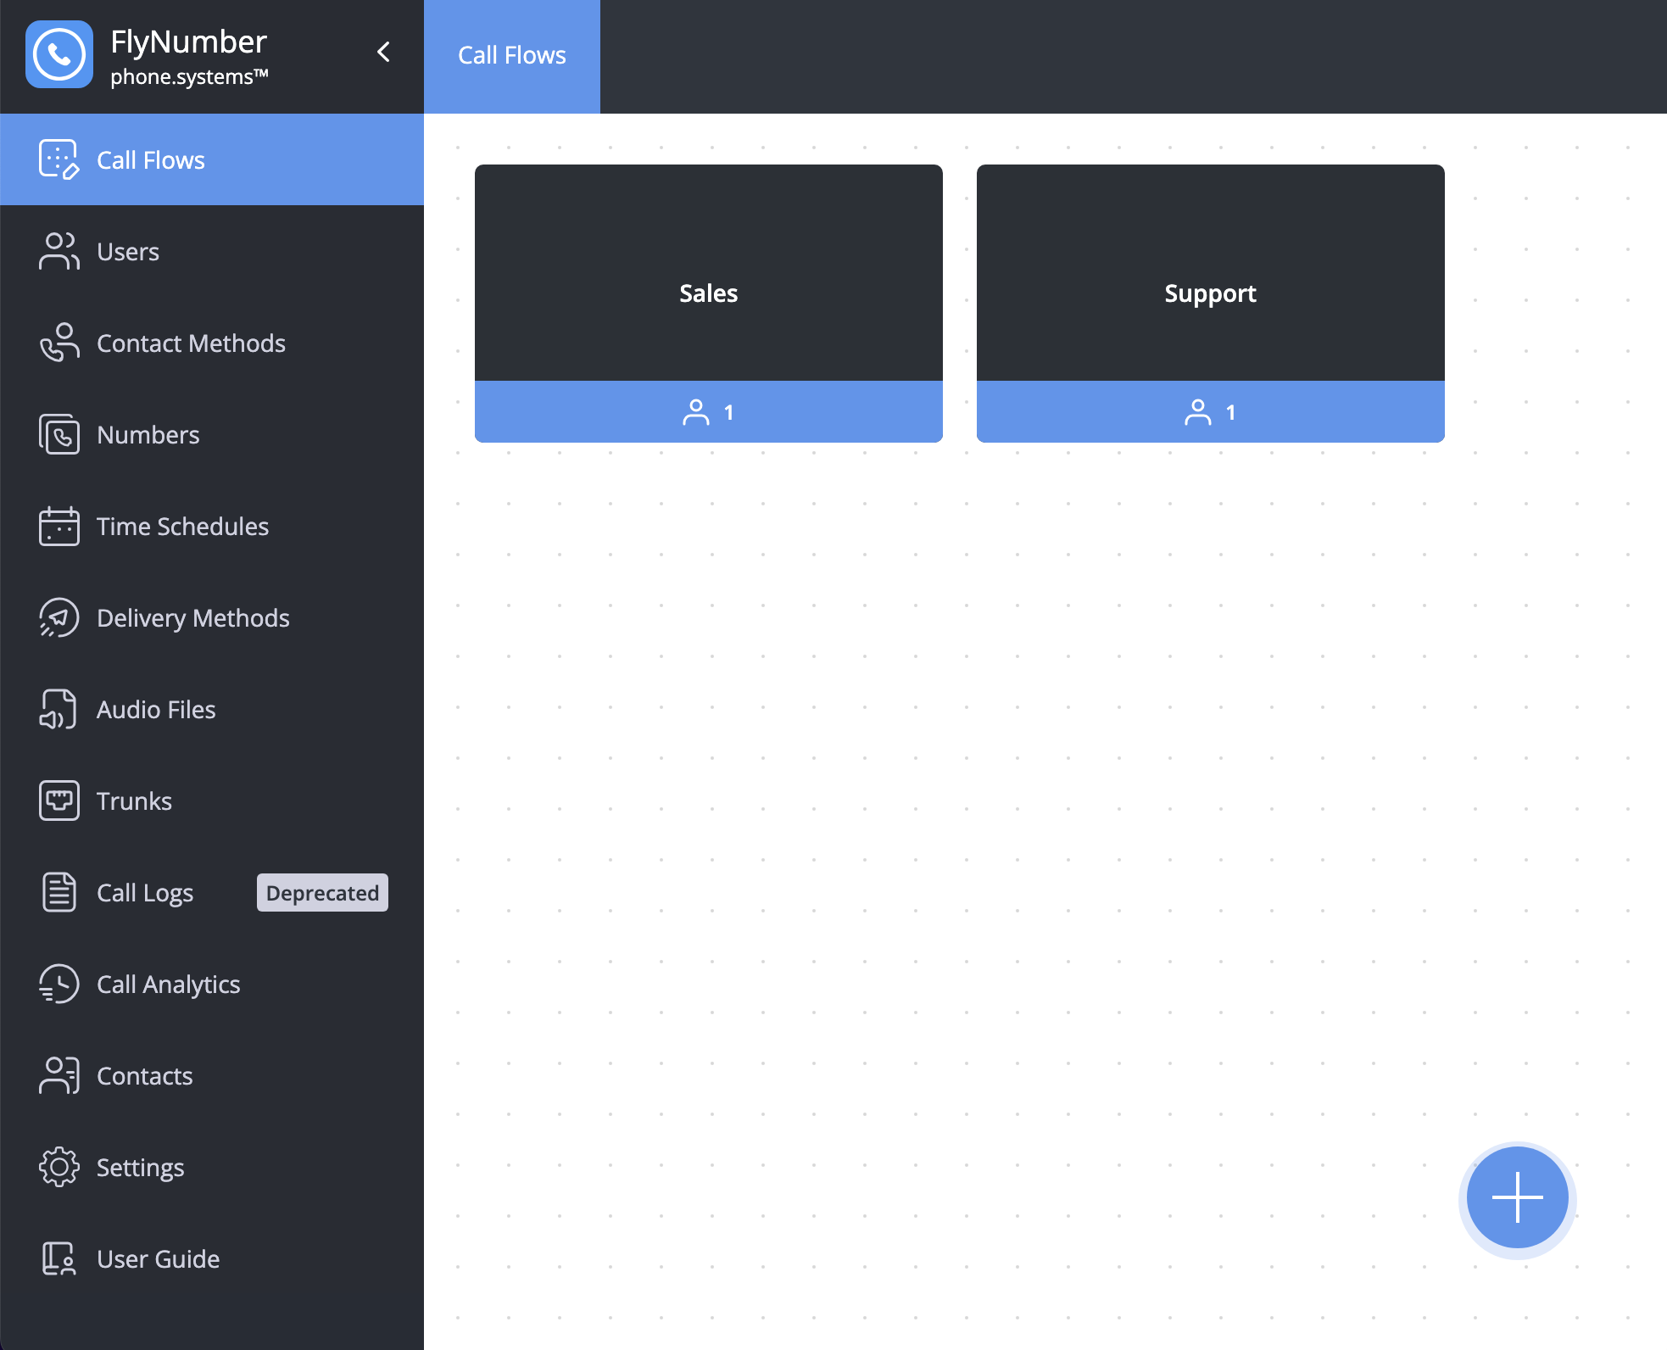Open Settings menu label

click(141, 1168)
